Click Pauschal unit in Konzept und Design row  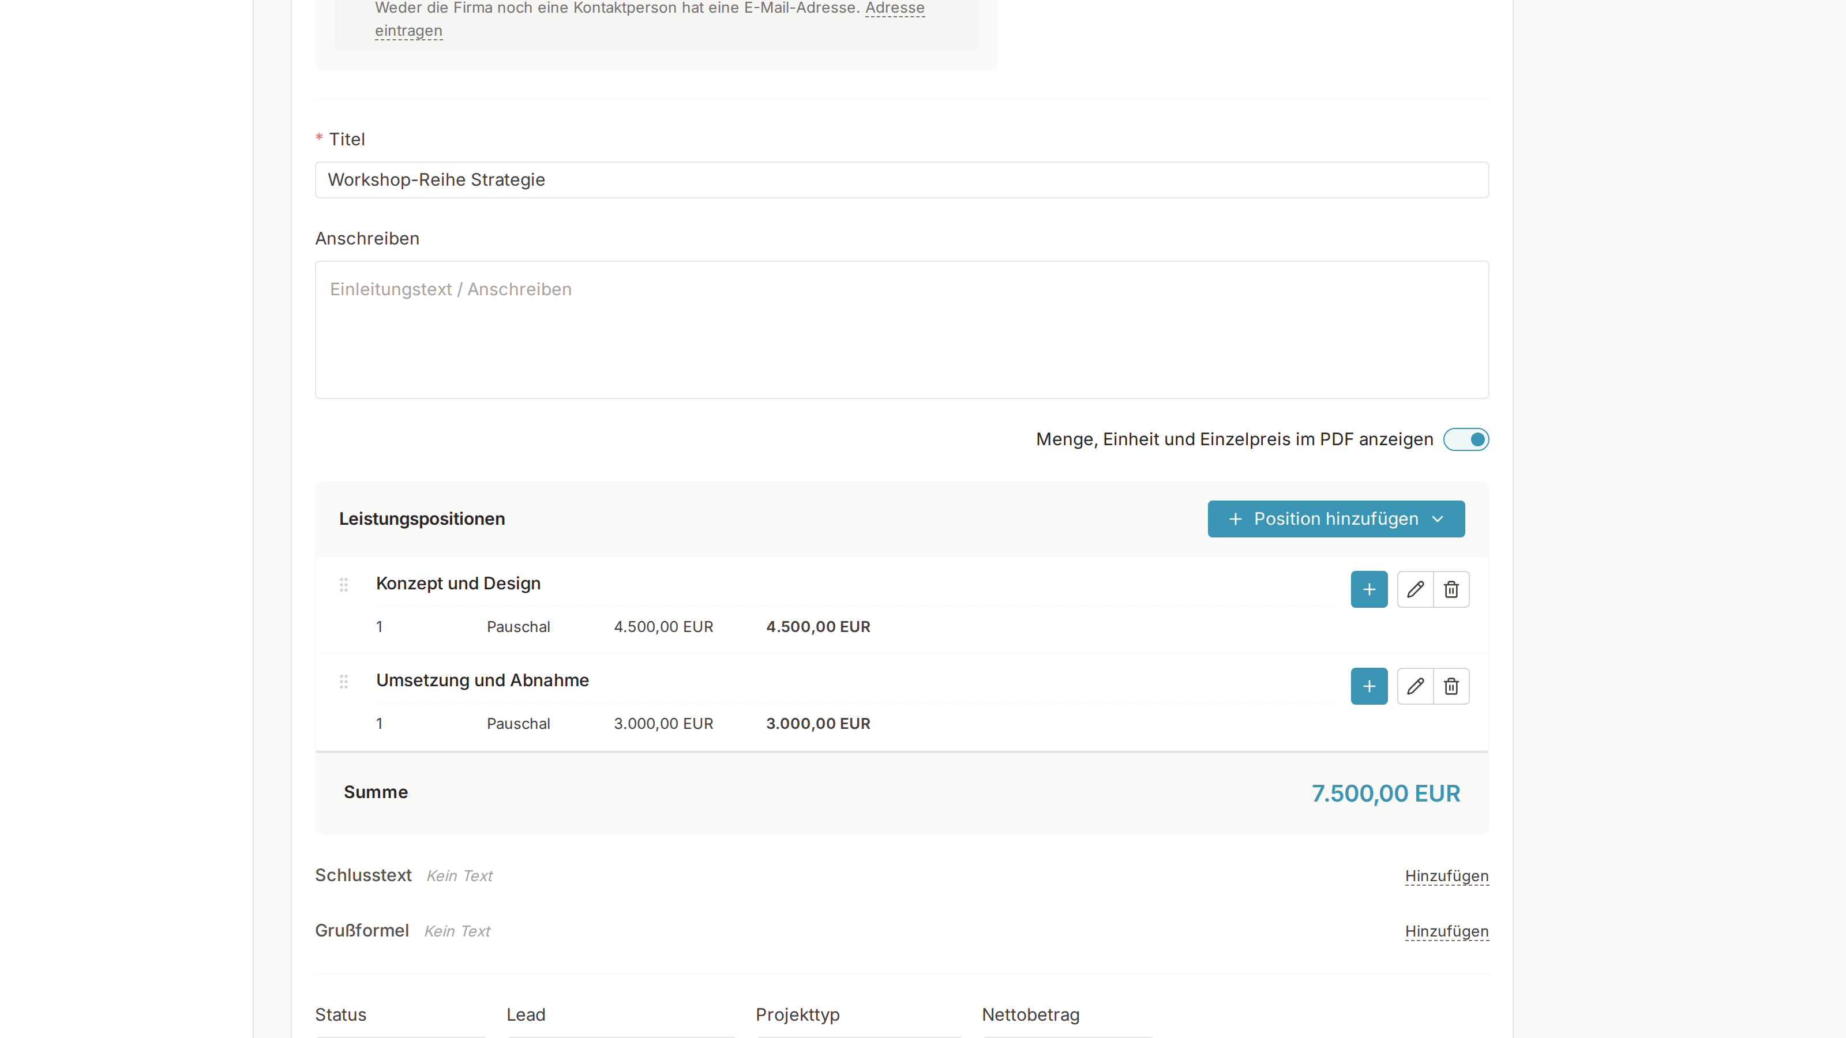click(x=518, y=627)
